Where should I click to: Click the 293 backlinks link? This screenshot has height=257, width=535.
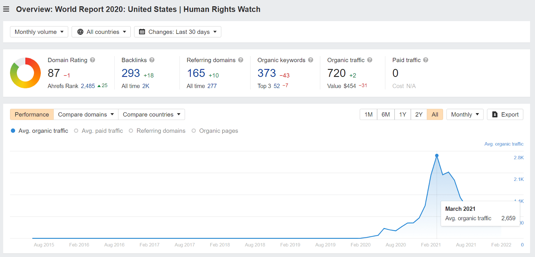tap(130, 73)
